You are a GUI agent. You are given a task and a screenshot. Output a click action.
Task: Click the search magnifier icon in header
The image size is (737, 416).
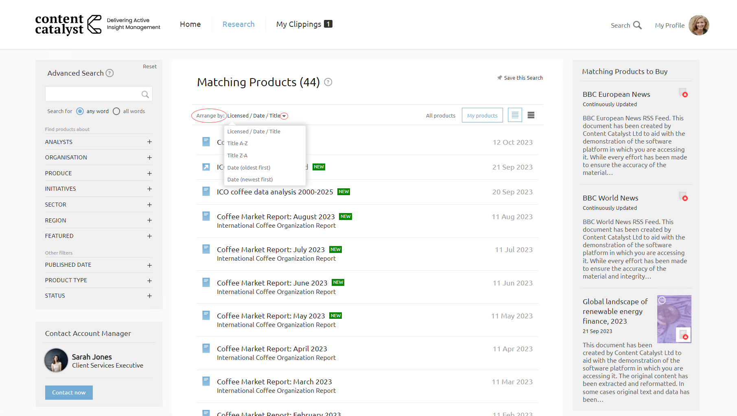pos(637,25)
